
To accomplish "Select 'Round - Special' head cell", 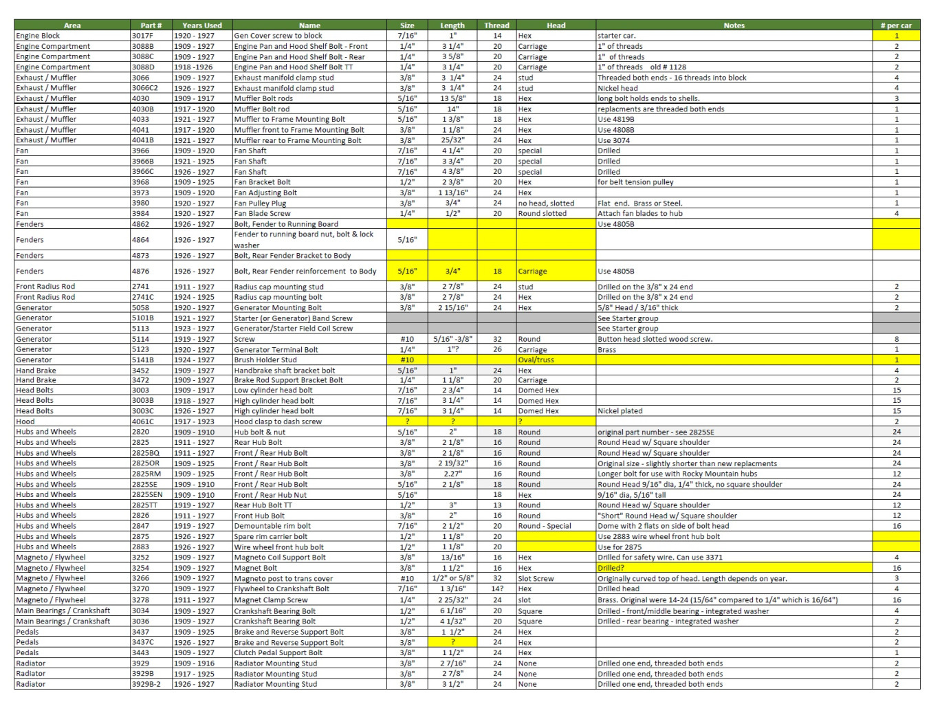I will (556, 526).
